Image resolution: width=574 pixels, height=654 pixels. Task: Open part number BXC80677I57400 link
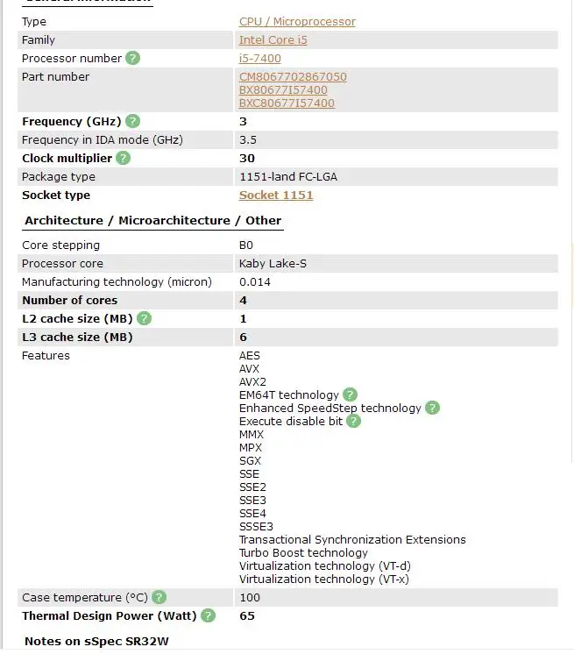(287, 103)
